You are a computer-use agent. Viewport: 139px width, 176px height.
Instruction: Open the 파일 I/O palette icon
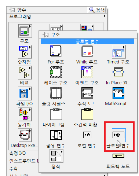[x=25, y=93]
